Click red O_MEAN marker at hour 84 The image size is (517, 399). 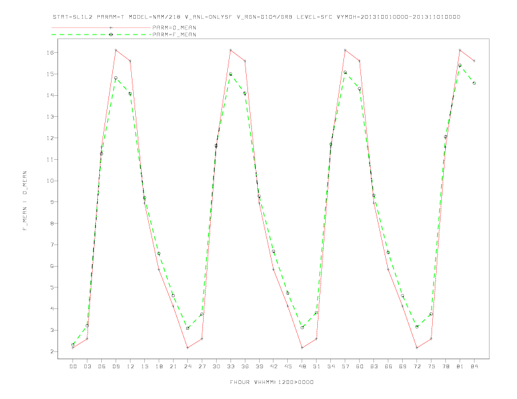(x=474, y=61)
